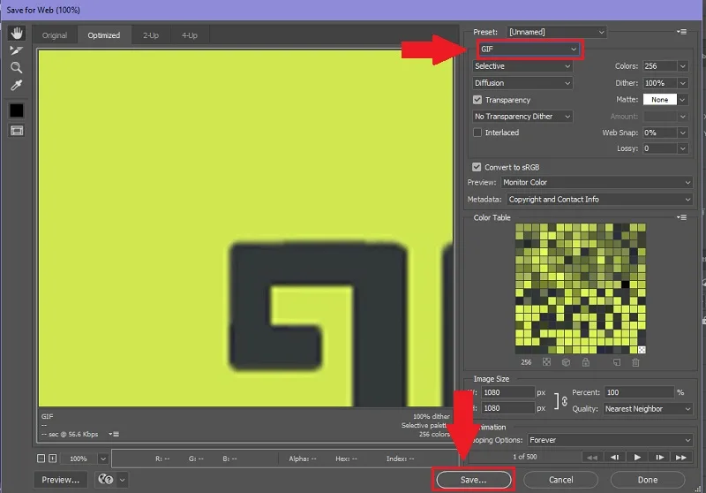Viewport: 706px width, 493px height.
Task: Select the Slice Select tool
Action: click(17, 50)
